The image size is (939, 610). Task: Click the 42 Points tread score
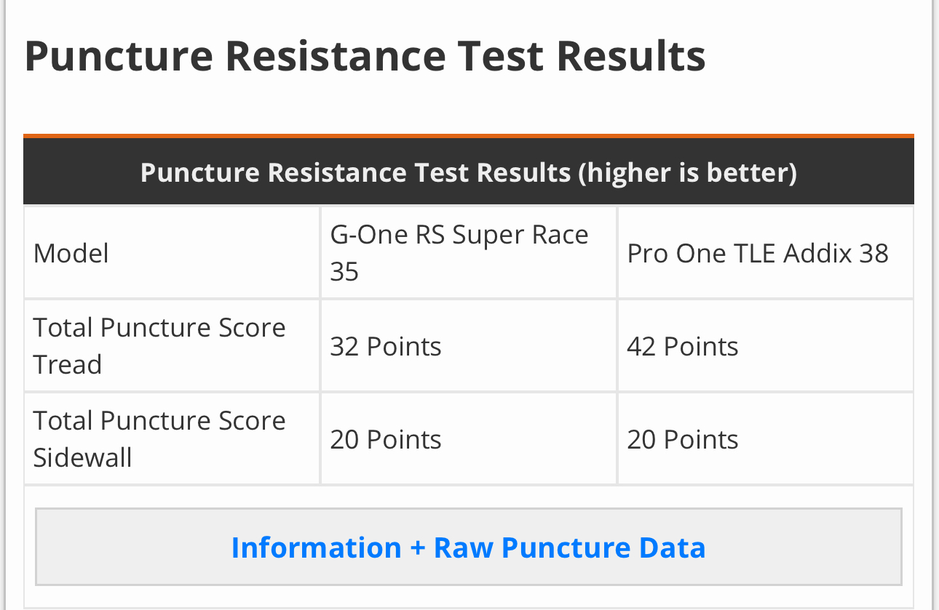pyautogui.click(x=682, y=346)
